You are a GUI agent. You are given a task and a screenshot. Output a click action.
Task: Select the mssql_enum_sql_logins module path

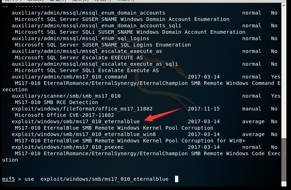pos(80,38)
